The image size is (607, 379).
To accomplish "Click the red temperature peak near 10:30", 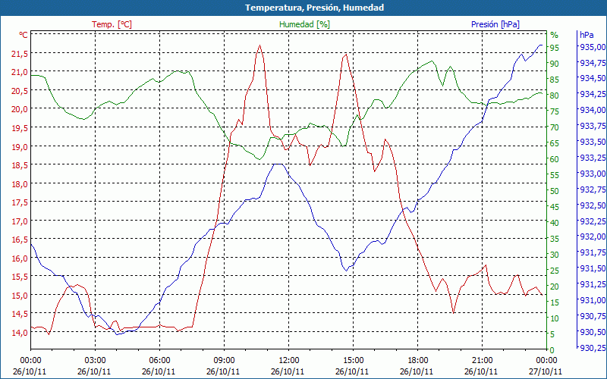I will coord(259,45).
